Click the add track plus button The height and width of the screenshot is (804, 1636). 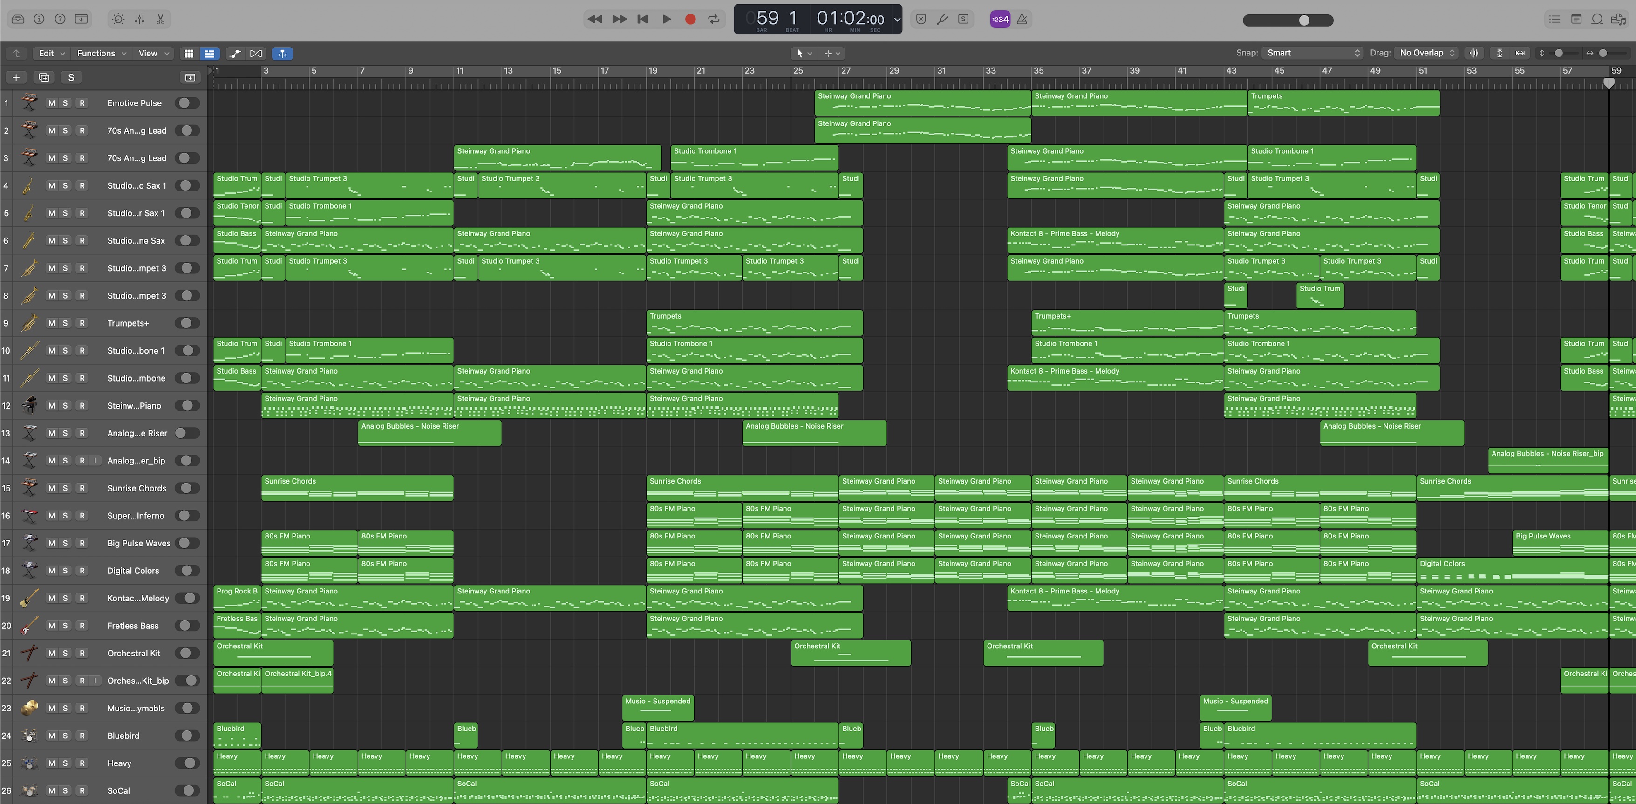click(x=16, y=77)
